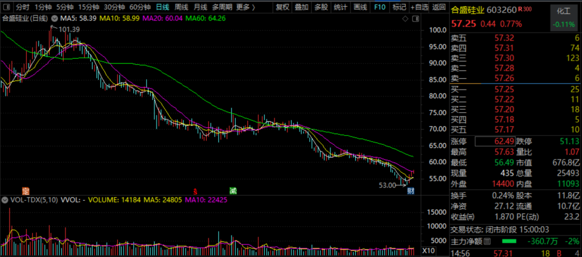Add stock via +自选 button
The height and width of the screenshot is (257, 582).
click(x=420, y=7)
